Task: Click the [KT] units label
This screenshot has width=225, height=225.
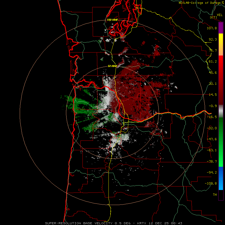Action: 213,17
